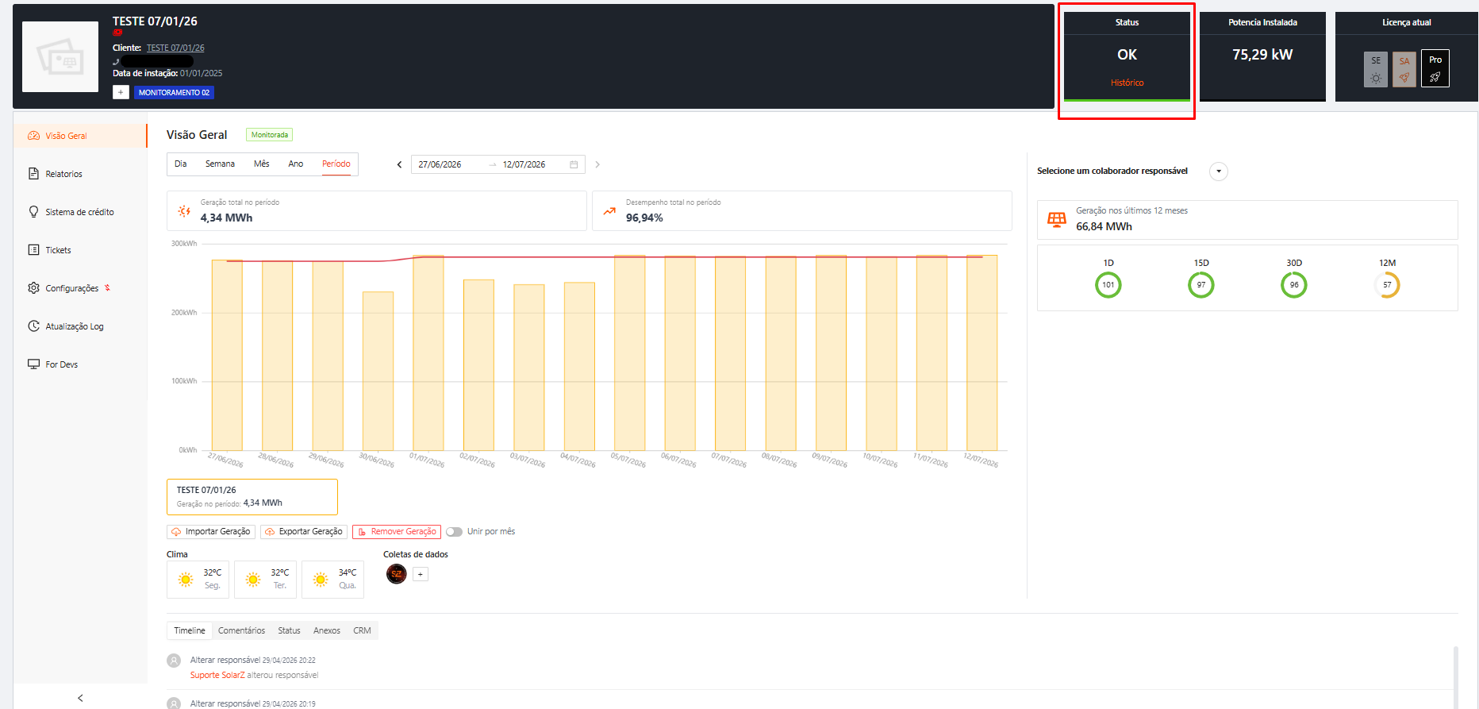Open Sistema de crédito page

(x=80, y=212)
